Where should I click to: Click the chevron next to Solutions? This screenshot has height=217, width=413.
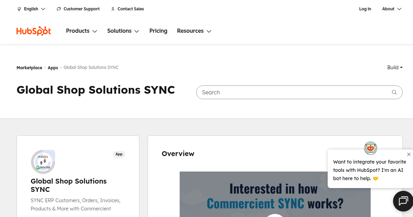pyautogui.click(x=137, y=31)
